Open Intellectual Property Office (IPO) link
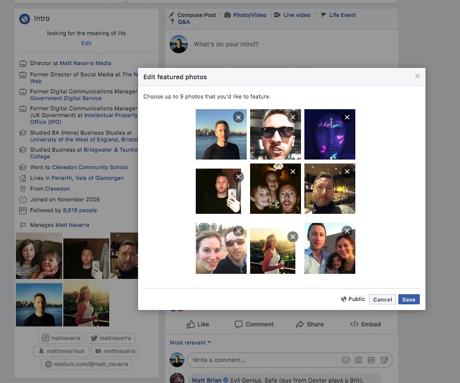Image resolution: width=460 pixels, height=383 pixels. tap(84, 118)
